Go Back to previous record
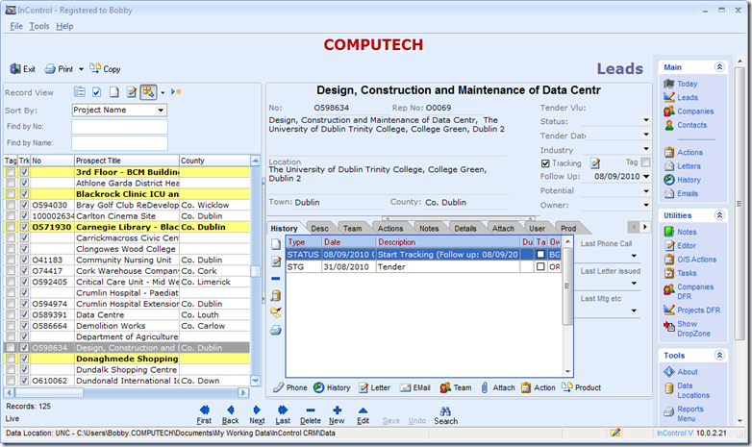This screenshot has height=447, width=752. click(231, 415)
